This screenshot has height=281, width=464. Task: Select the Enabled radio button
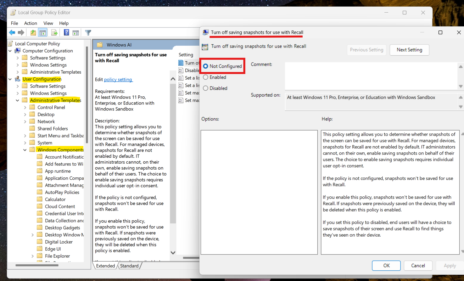click(205, 77)
